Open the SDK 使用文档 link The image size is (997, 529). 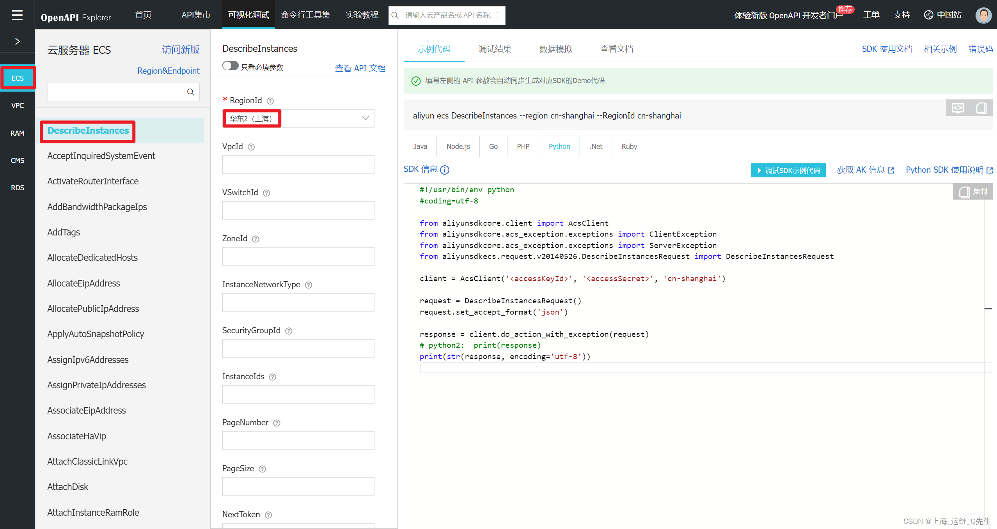click(887, 49)
